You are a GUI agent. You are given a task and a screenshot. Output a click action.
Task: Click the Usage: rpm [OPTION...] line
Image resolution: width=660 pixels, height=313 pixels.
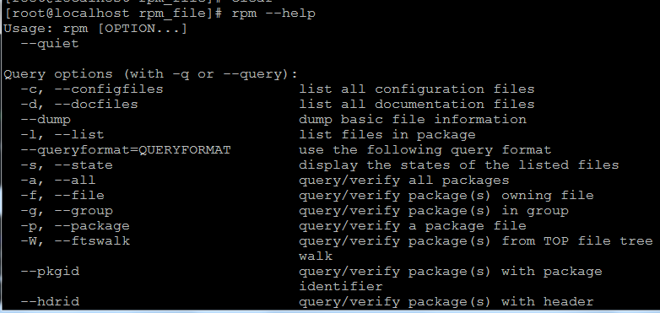pyautogui.click(x=95, y=29)
